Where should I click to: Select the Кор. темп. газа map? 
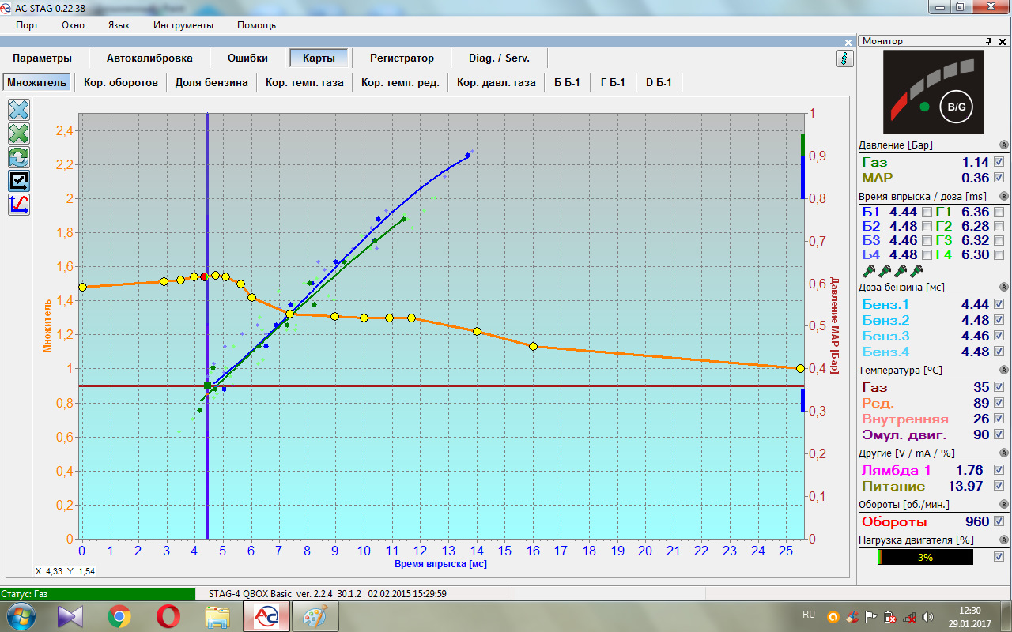(x=304, y=82)
